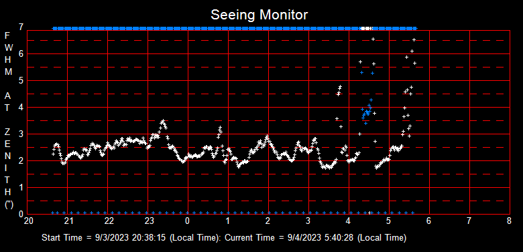Click the x-axis hour label 2

268,221
